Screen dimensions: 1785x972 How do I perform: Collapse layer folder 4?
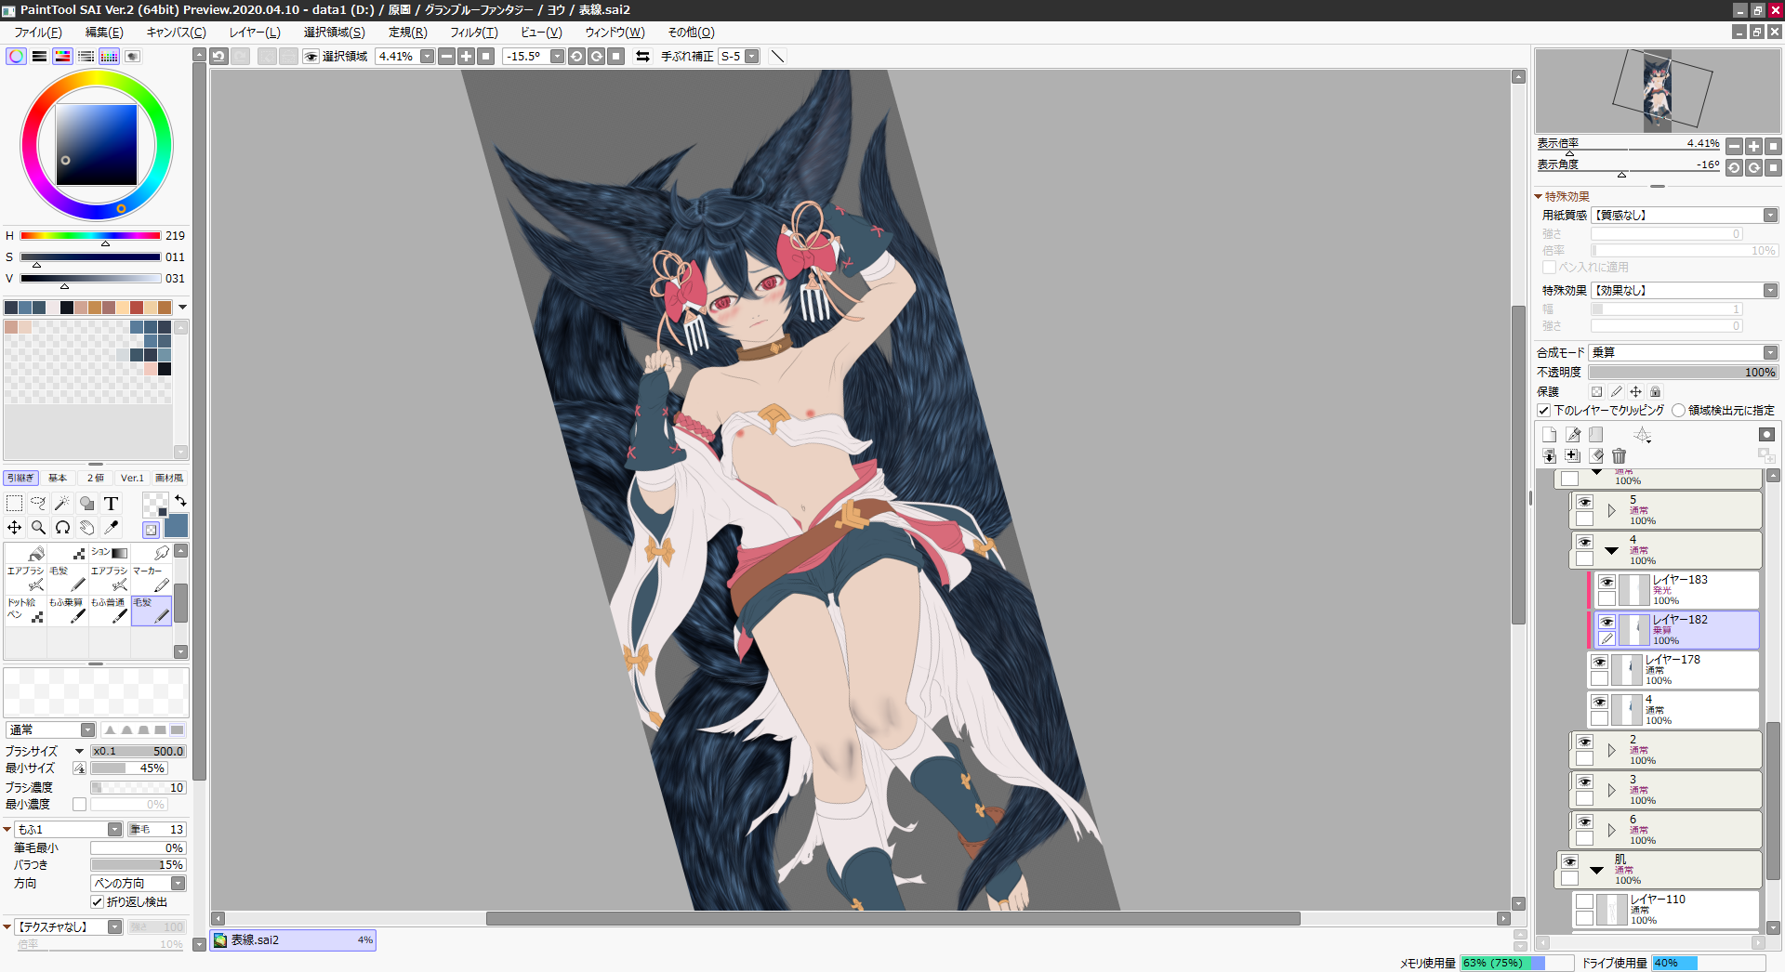pos(1611,550)
